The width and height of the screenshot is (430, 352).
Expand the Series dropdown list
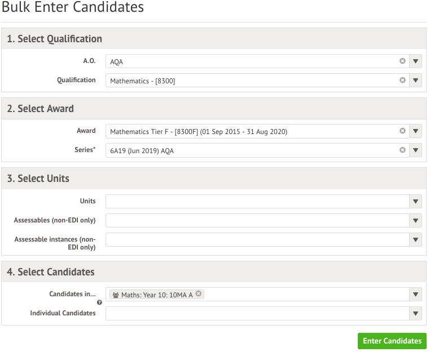tap(415, 150)
